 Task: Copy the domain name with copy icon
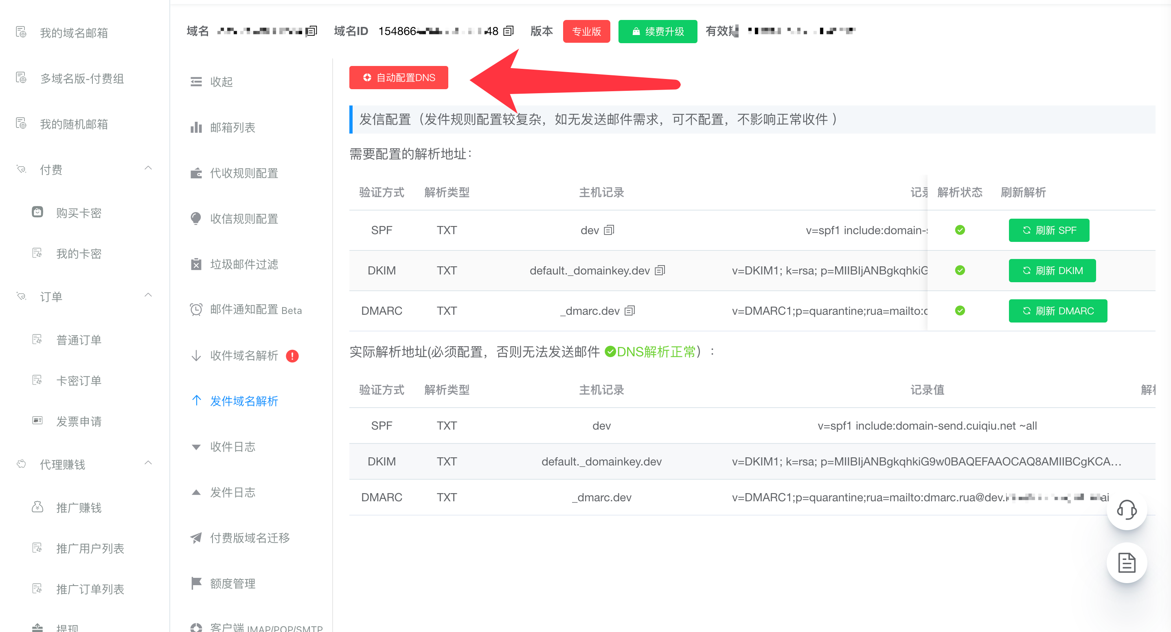(311, 31)
